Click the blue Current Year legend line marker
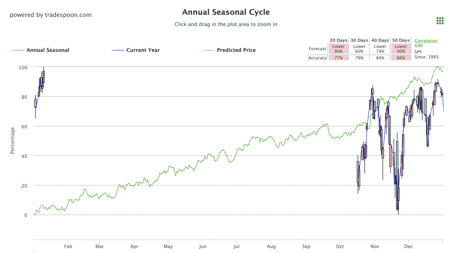The width and height of the screenshot is (463, 253). click(118, 50)
